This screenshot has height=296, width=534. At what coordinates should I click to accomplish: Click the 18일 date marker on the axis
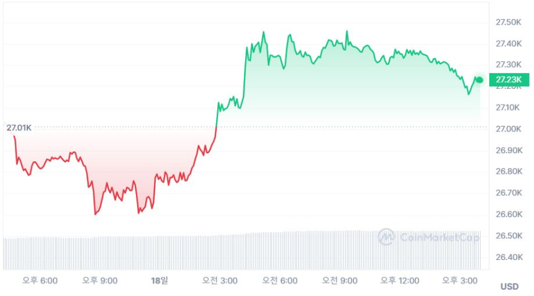(159, 280)
